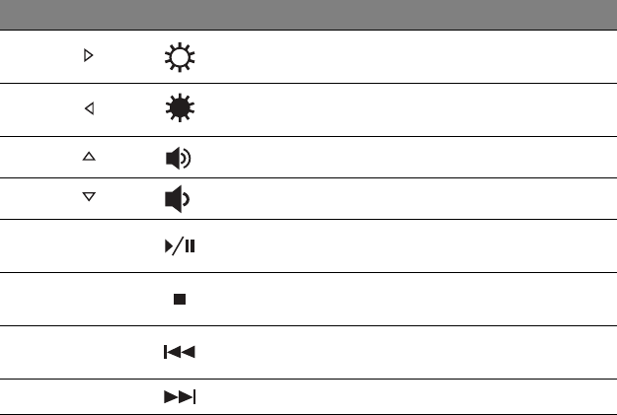Click the next track icon
This screenshot has height=415, width=617.
(x=181, y=397)
